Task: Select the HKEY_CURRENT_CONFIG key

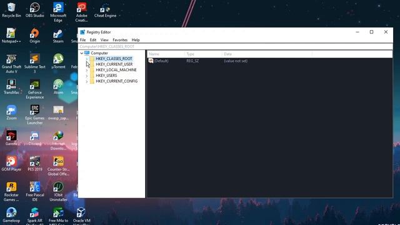Action: (x=117, y=81)
